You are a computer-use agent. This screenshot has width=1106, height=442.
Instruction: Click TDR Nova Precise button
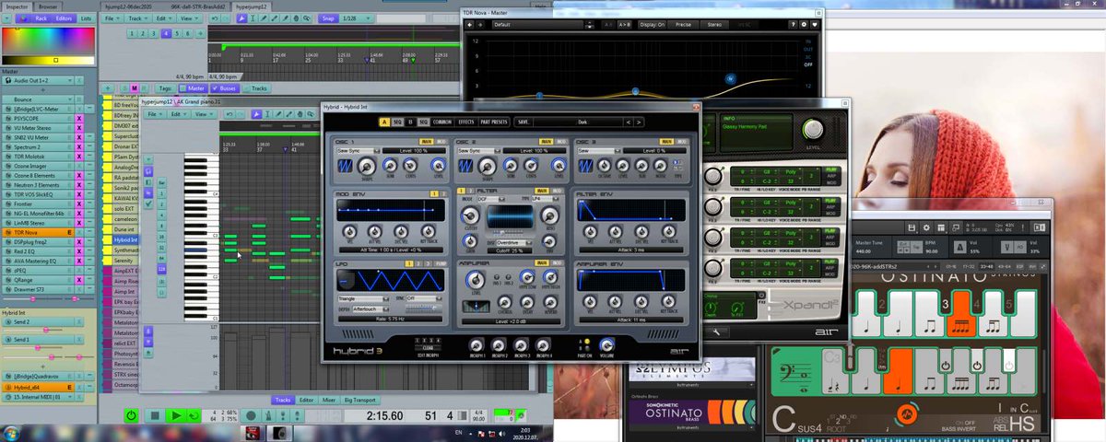(684, 25)
